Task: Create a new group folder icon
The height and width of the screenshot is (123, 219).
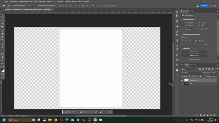Action: [x=208, y=115]
